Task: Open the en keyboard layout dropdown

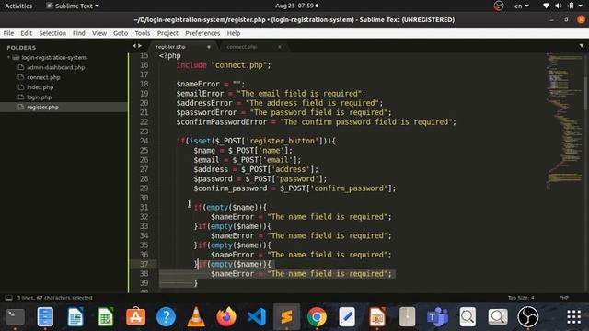Action: [522, 6]
